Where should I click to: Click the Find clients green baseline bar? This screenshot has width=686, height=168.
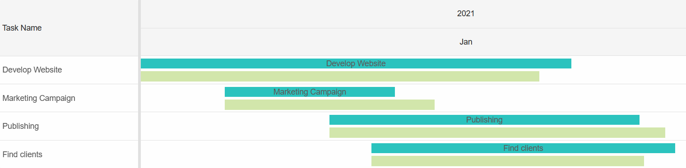[508, 161]
